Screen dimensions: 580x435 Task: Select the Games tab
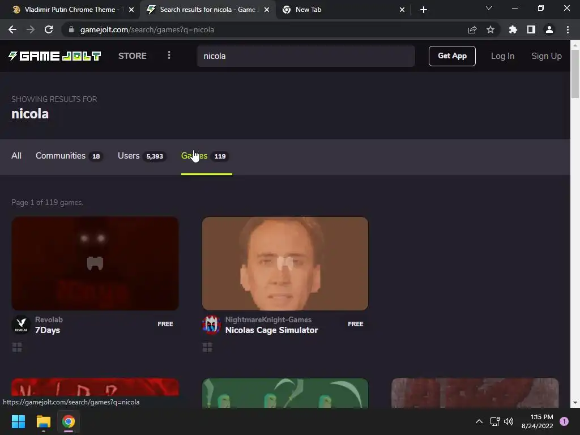tap(205, 156)
